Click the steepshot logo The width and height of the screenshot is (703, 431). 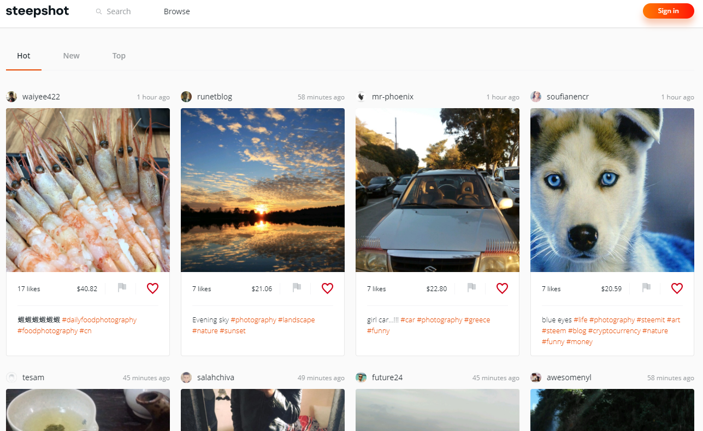pos(37,11)
